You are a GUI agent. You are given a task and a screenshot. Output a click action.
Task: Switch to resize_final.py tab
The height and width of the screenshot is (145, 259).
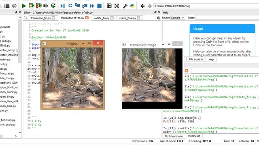(127, 18)
